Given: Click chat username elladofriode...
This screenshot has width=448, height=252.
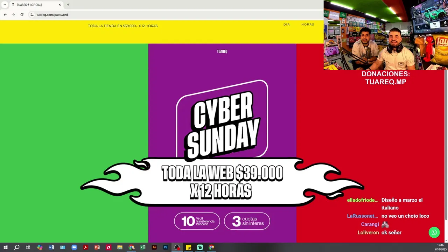Looking at the screenshot, I should 363,200.
